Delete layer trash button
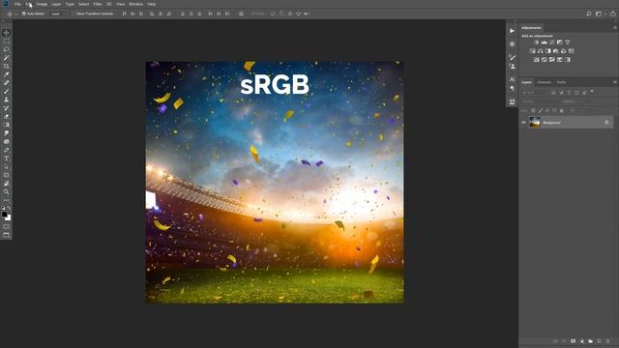This screenshot has height=348, width=619. [x=608, y=341]
